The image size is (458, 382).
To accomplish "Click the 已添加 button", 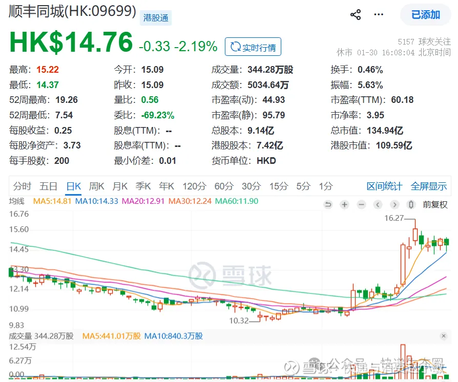I will [426, 15].
